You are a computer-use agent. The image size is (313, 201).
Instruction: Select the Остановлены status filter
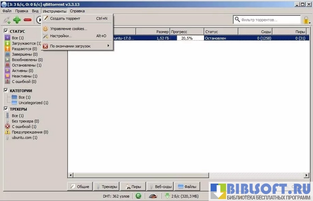26,65
